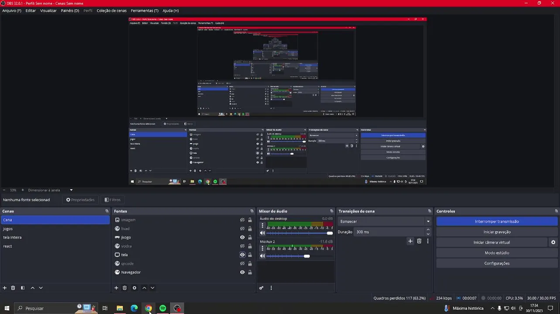This screenshot has width=560, height=314.
Task: Open Spotify from the Windows taskbar
Action: (163, 308)
